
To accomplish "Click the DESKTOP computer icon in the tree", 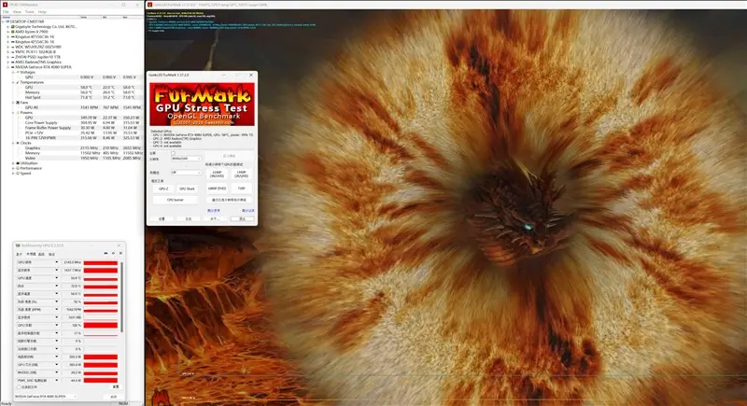I will click(x=7, y=21).
